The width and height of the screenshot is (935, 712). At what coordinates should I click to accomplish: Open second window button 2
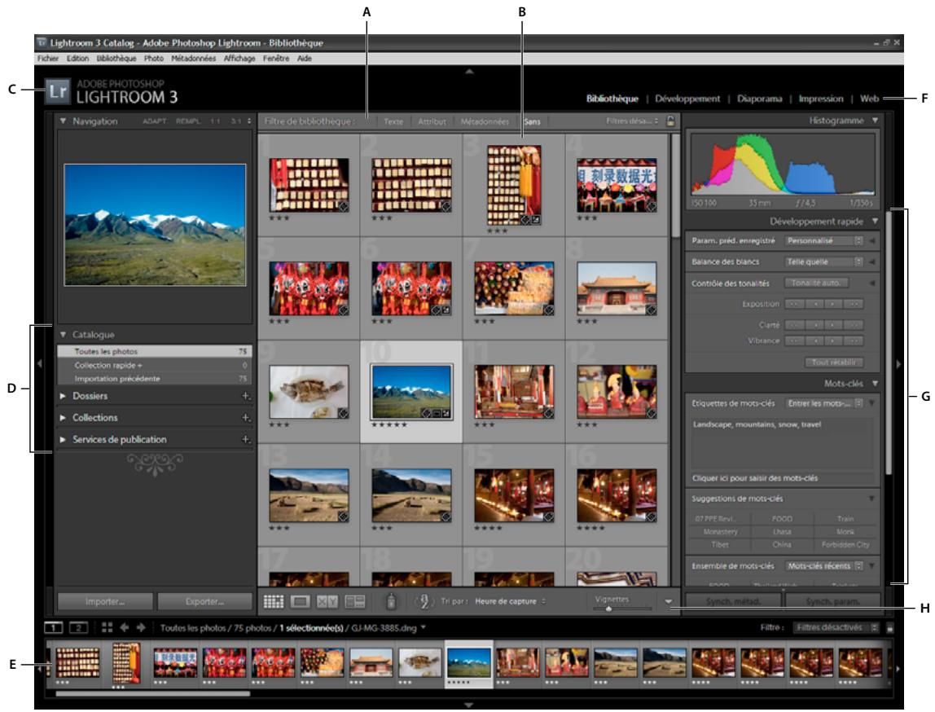[x=79, y=627]
